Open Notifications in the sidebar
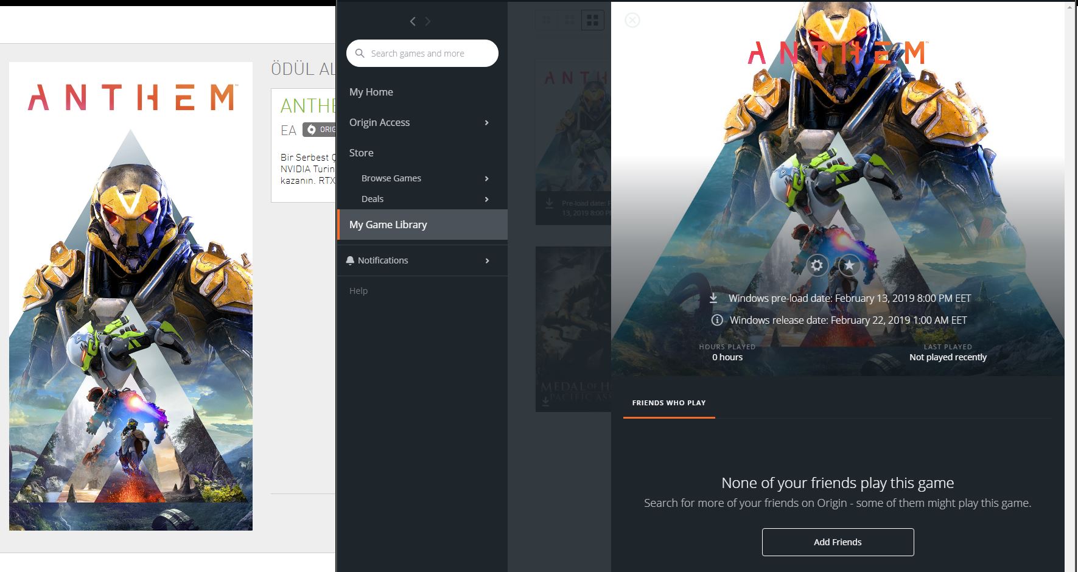The width and height of the screenshot is (1078, 572). click(x=383, y=260)
